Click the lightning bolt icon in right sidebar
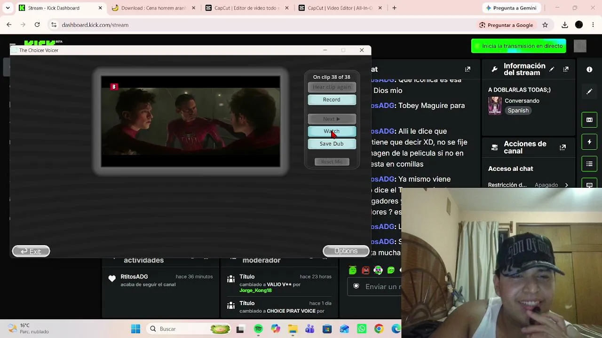The image size is (602, 338). (589, 142)
